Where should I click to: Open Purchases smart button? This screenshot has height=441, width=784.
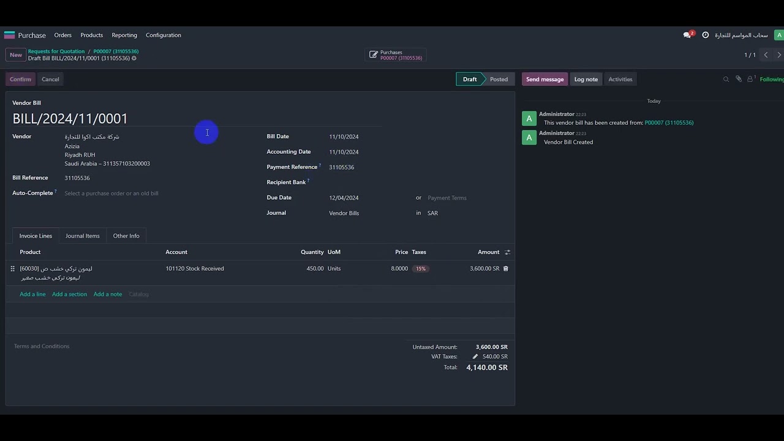(396, 55)
